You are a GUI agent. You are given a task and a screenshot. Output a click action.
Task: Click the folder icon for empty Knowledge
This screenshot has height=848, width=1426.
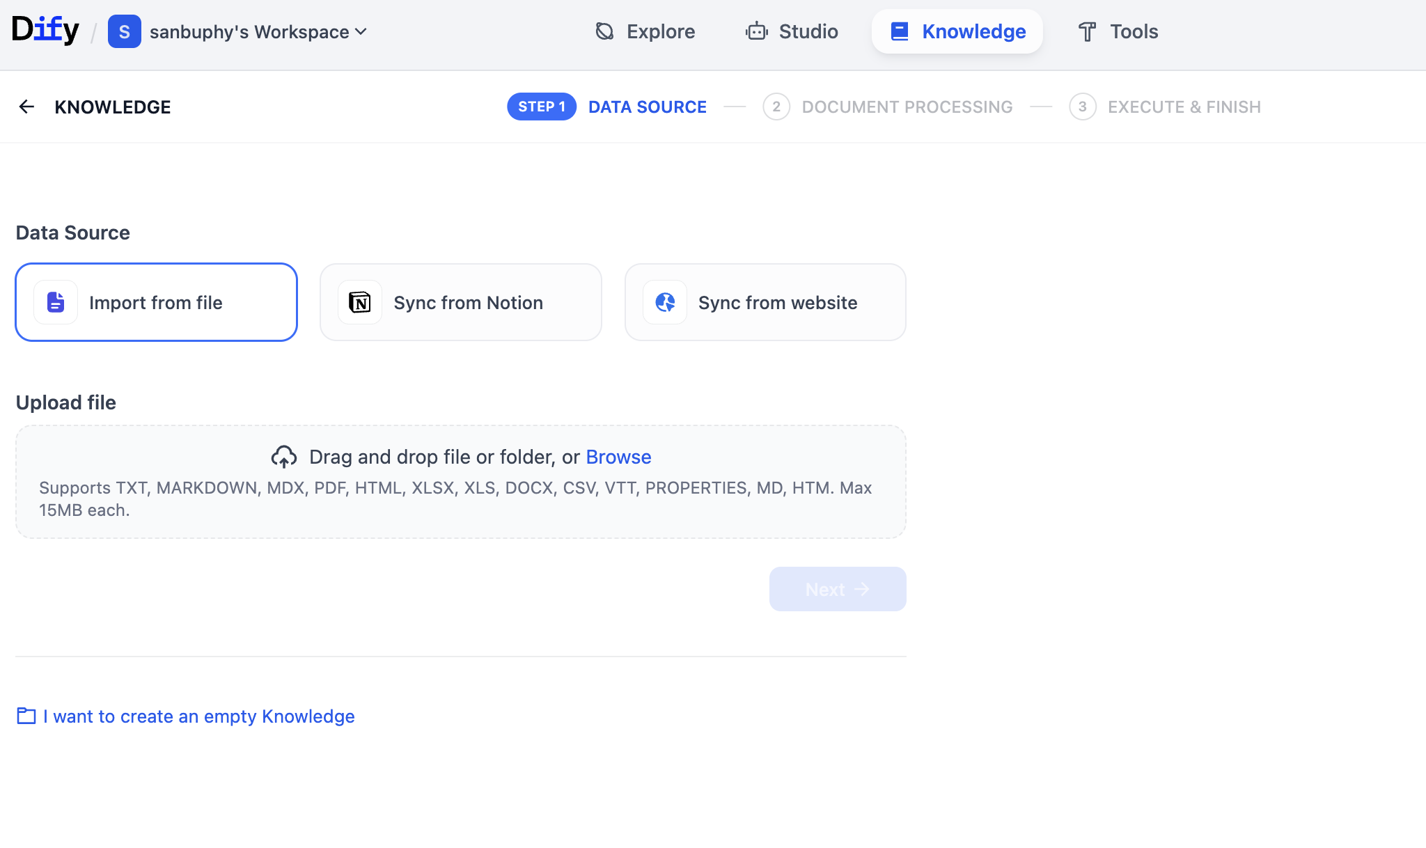point(26,716)
